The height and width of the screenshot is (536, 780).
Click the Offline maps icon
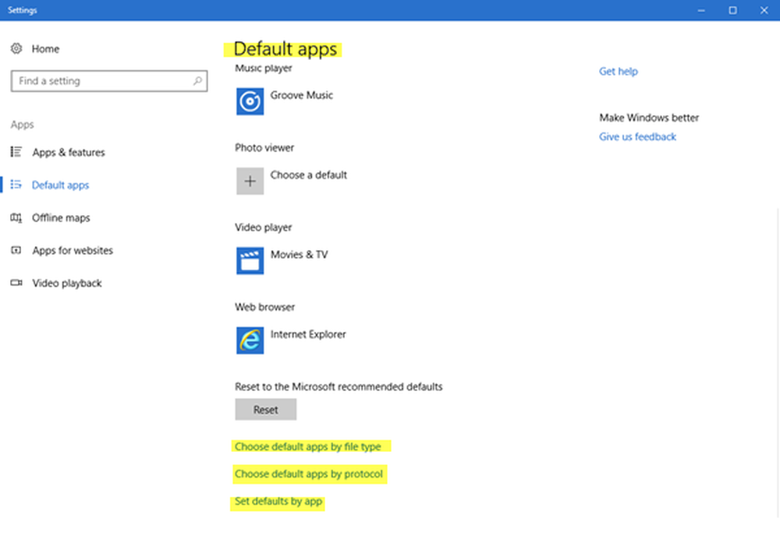click(16, 217)
